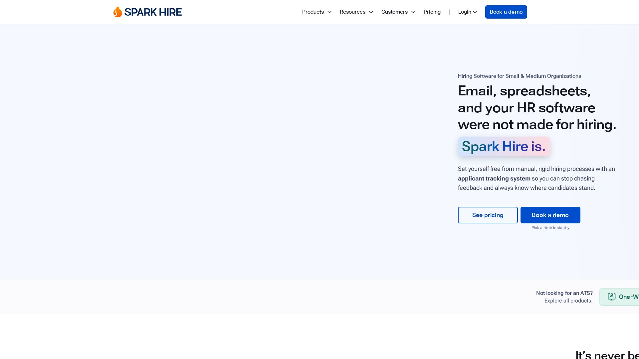Click Book a demo above 'Pick a time instantly'

(x=550, y=215)
